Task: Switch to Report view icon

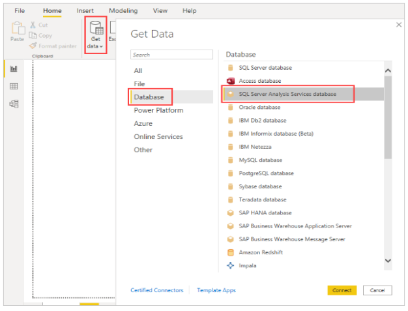Action: tap(14, 68)
